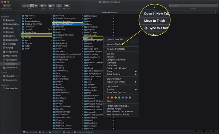Switch to icon view in toolbar

[24, 6]
